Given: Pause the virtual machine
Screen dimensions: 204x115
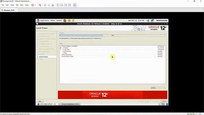Looking at the screenshot, I should click(x=33, y=5).
